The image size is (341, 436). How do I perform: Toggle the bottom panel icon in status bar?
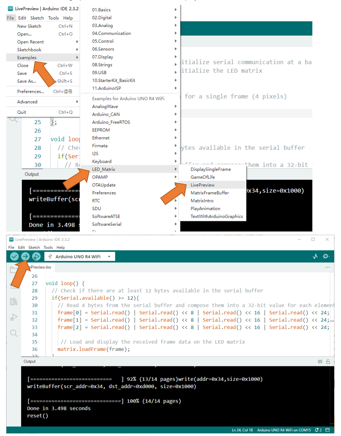327,430
